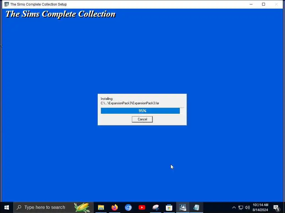Viewport: 285px width, 213px height.
Task: Open the Windows Start menu
Action: [7, 207]
